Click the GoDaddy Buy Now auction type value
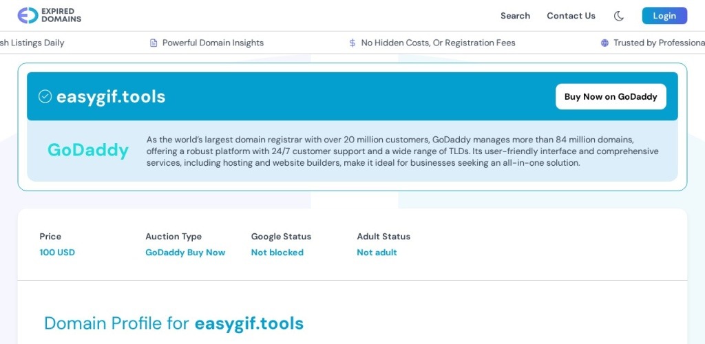This screenshot has width=705, height=344. (x=185, y=252)
